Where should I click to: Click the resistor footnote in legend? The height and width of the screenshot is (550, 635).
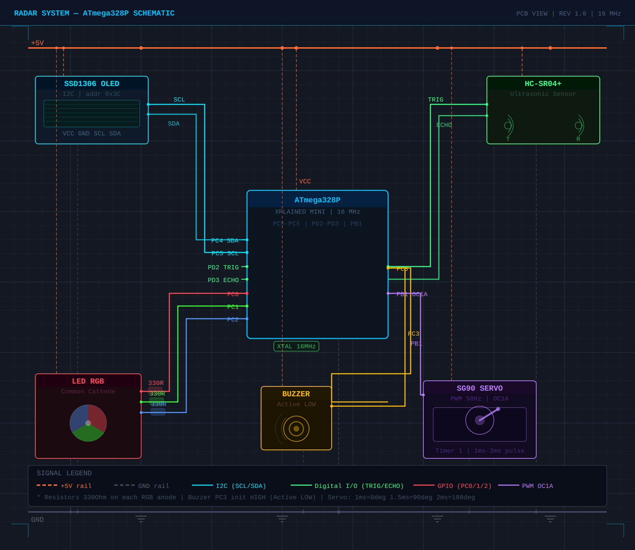tap(256, 497)
